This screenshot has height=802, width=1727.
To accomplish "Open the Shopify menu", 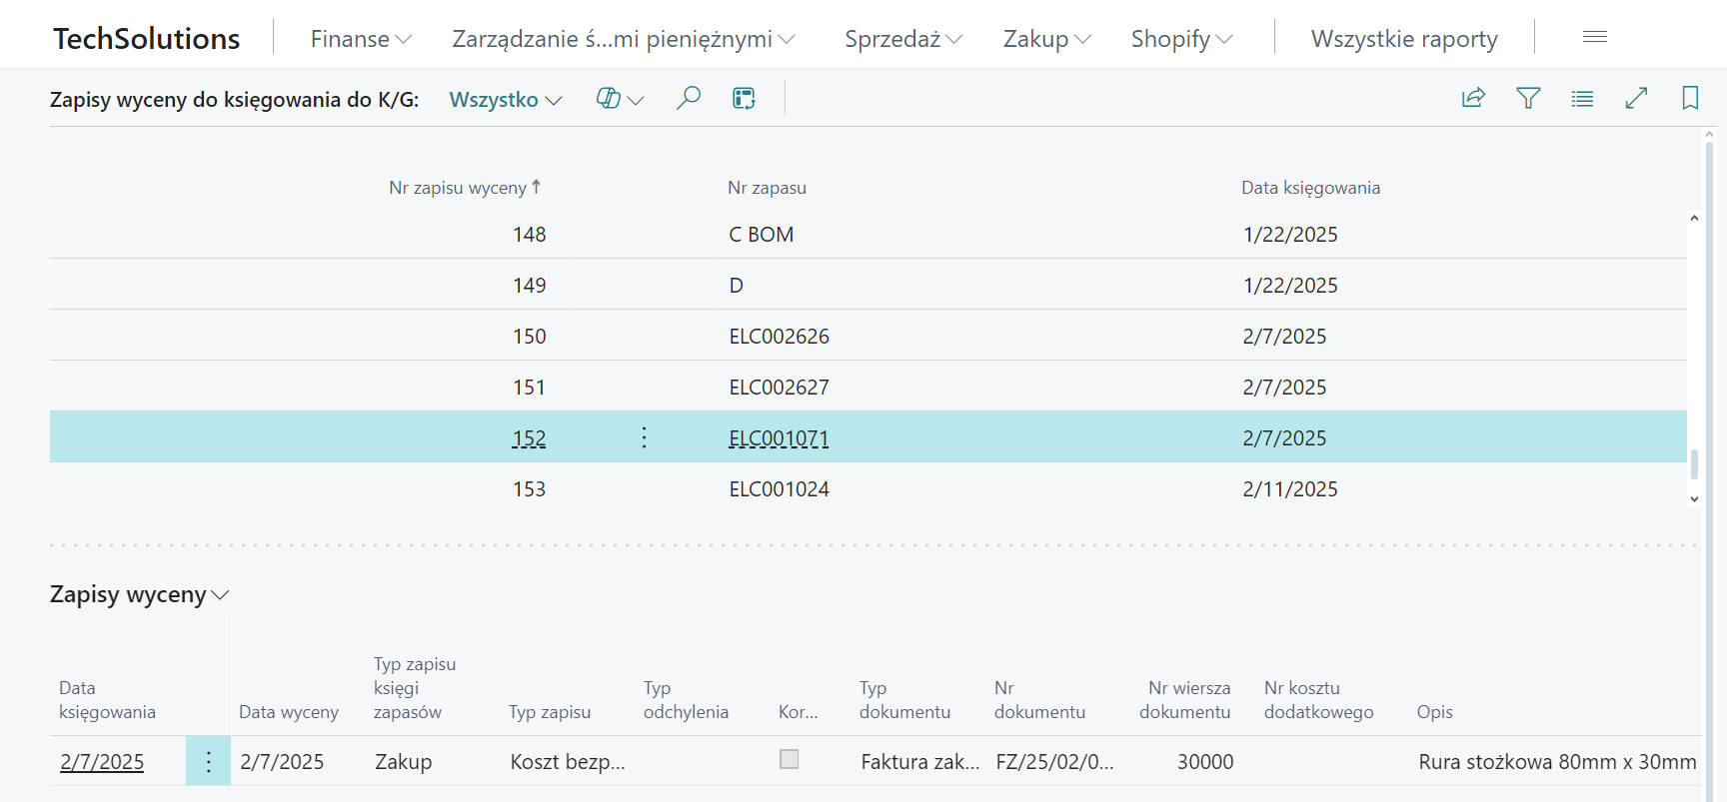I will (1181, 39).
